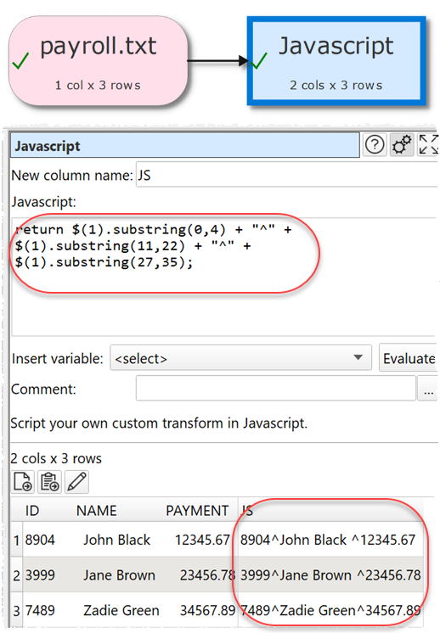The image size is (440, 633).
Task: Click the '2 cols x 3 rows' summary above table
Action: point(56,458)
